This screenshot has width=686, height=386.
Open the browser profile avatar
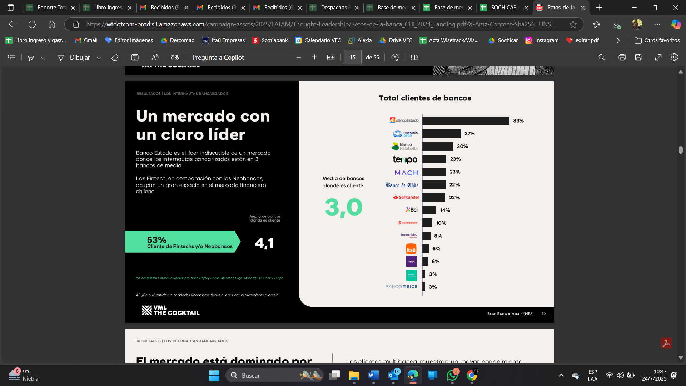point(637,24)
